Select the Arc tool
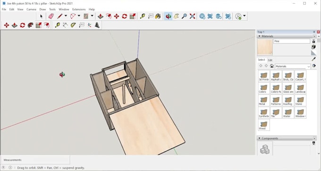The height and width of the screenshot is (171, 321). pyautogui.click(x=73, y=16)
